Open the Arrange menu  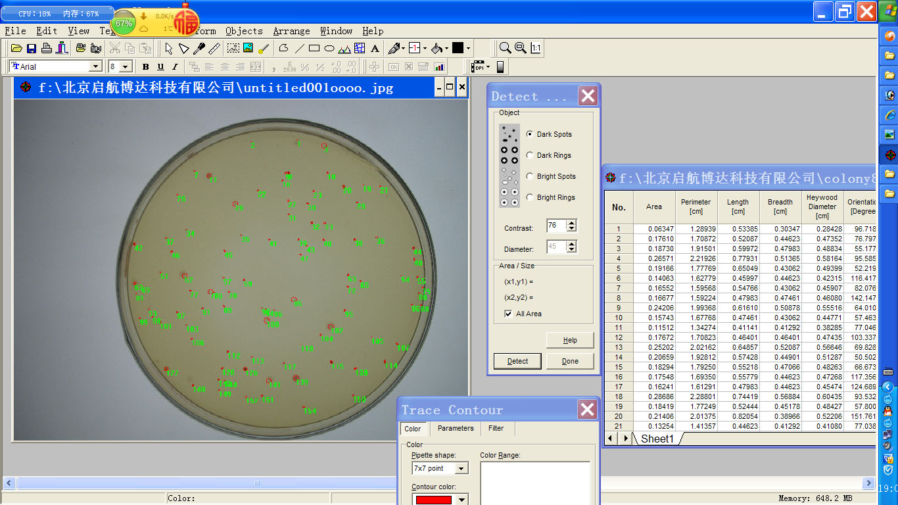click(291, 31)
